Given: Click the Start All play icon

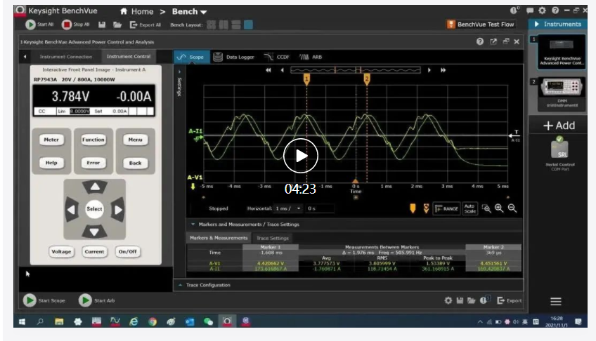Looking at the screenshot, I should [x=30, y=25].
